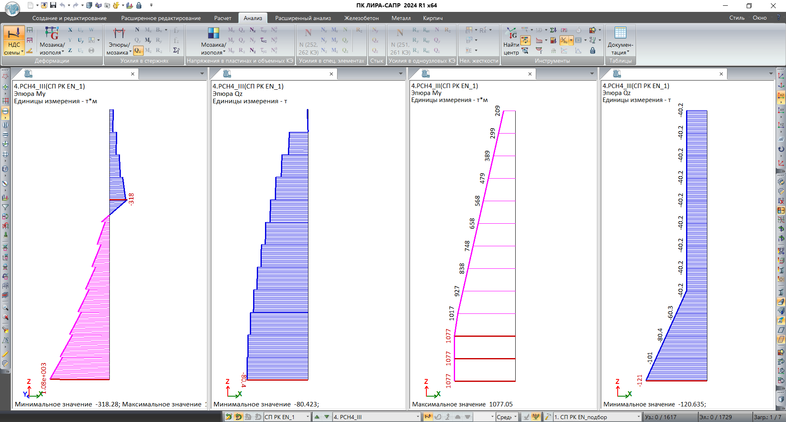Click the X displacement icon in Деформации
The width and height of the screenshot is (786, 422).
(70, 30)
